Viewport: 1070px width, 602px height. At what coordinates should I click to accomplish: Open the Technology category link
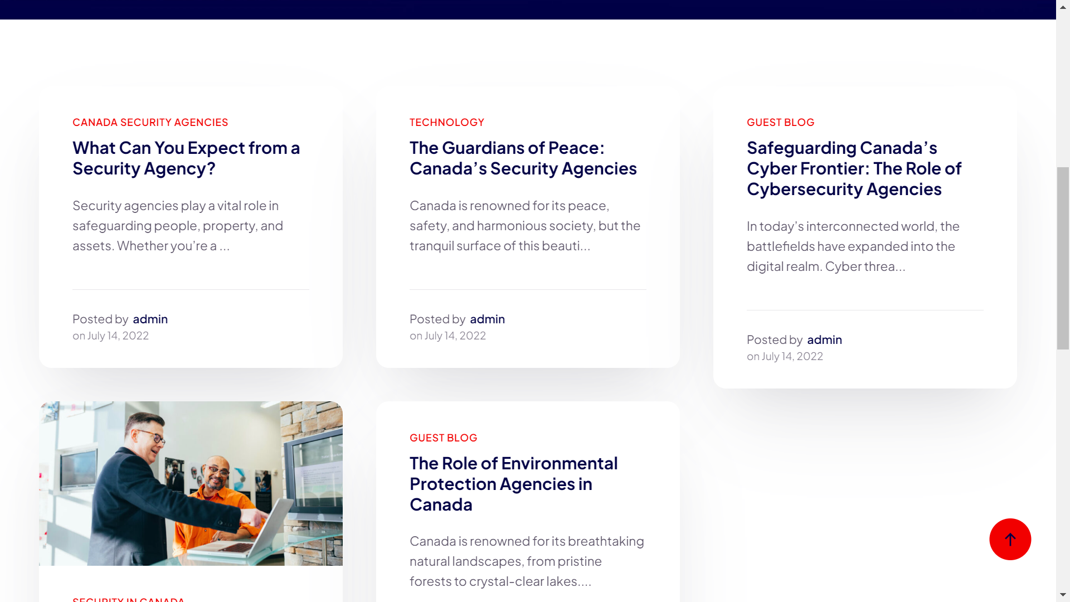pyautogui.click(x=446, y=122)
